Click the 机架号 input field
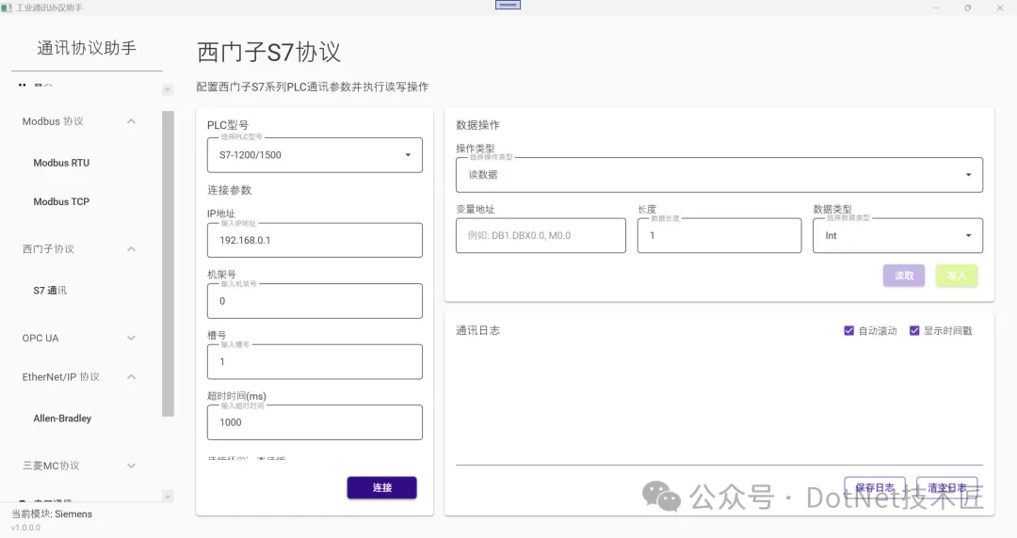The height and width of the screenshot is (538, 1017). [315, 301]
